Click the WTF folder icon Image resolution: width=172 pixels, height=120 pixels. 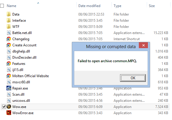point(9,26)
